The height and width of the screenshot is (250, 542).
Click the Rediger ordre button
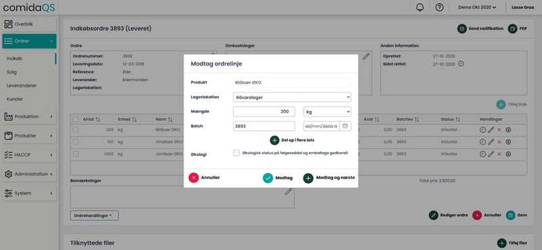click(x=448, y=215)
